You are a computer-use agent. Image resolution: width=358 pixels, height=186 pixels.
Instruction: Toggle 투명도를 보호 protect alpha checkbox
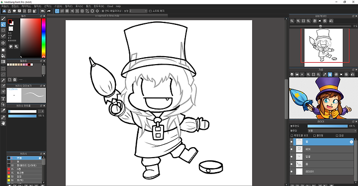pos(292,136)
